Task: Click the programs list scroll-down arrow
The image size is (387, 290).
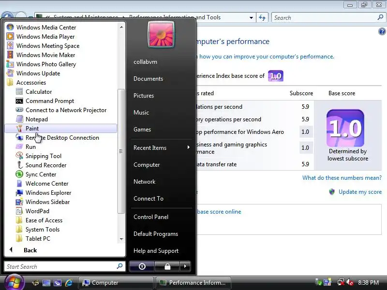Action: [121, 239]
